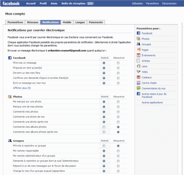Switch to the Réseaux tab
The image size is (184, 175).
33,22
